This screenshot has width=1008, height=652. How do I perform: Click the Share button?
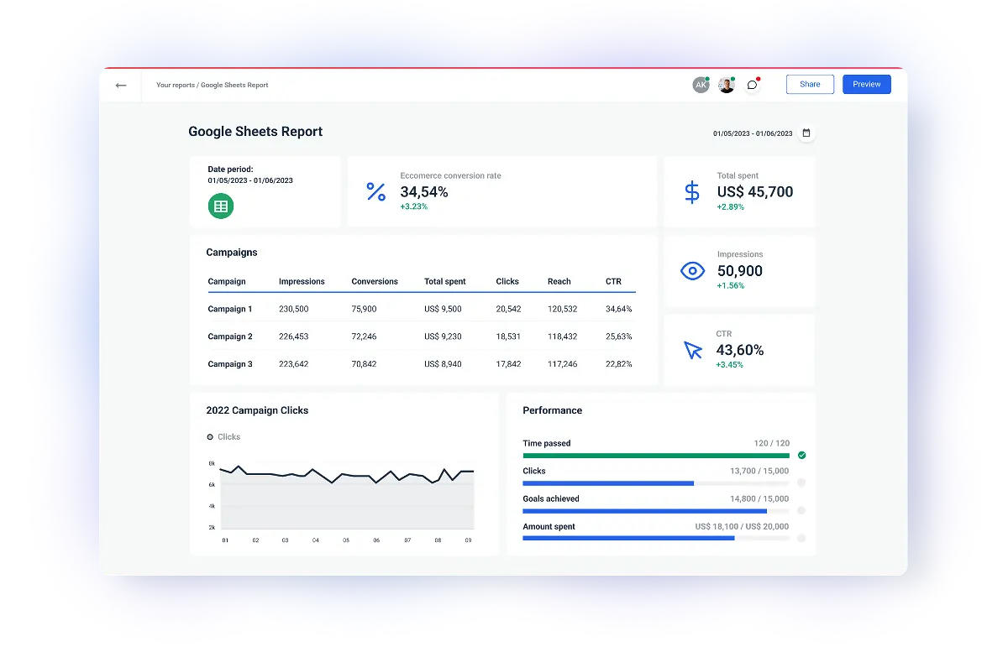tap(809, 84)
